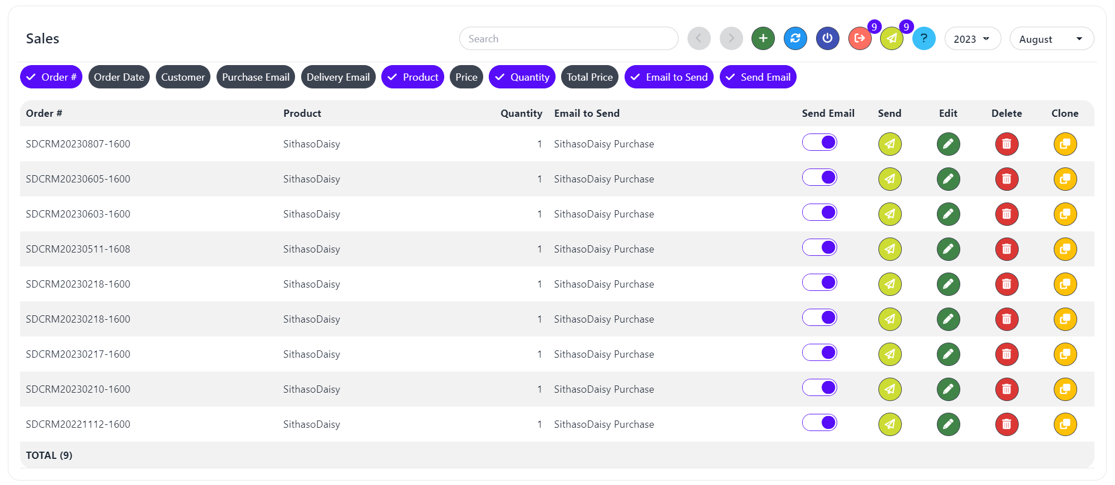Send email for order SDCRM20230807-1600

coord(890,144)
